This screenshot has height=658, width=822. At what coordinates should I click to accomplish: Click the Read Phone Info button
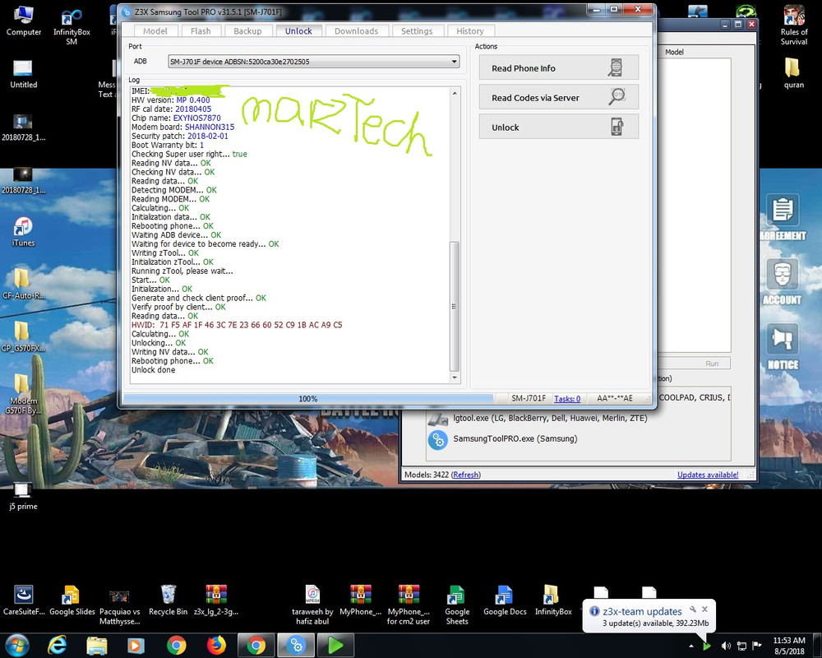(558, 67)
